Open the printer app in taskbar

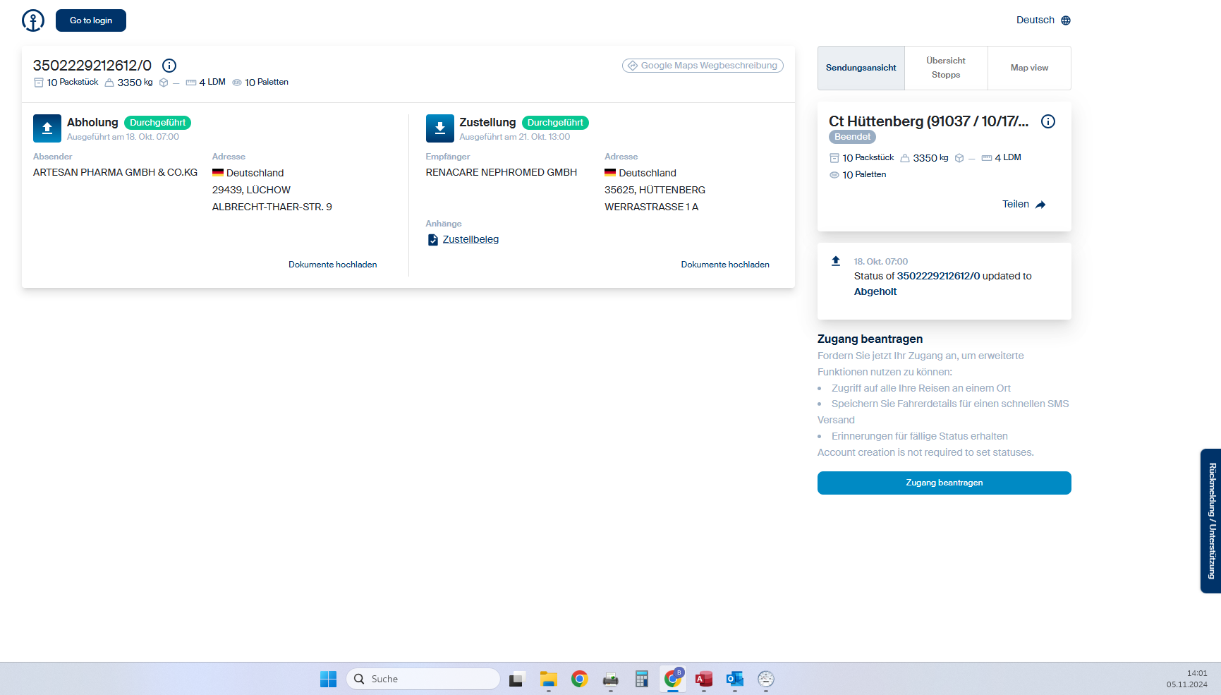click(611, 679)
